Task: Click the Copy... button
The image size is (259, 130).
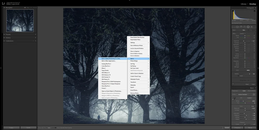Action: 12,128
